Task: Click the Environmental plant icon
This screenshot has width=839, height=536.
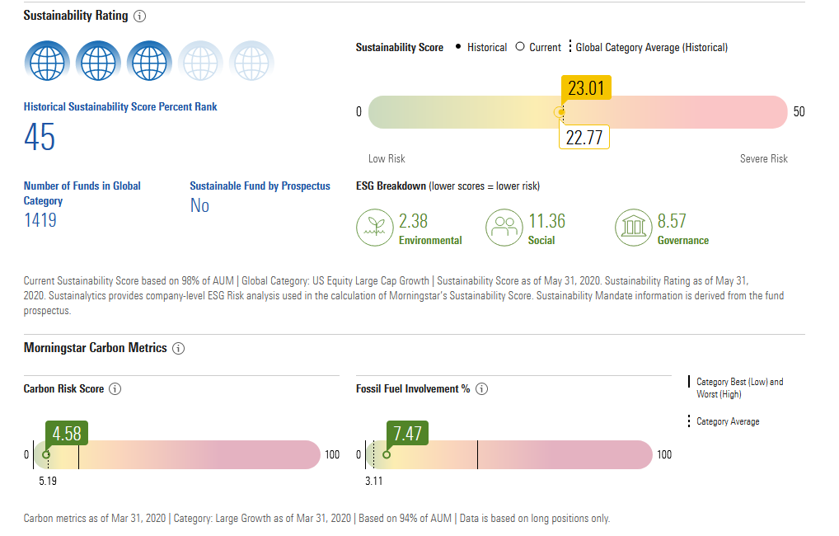Action: [375, 228]
